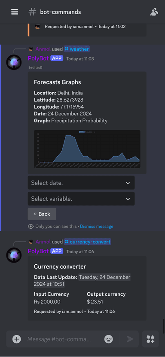Open the emoji picker face icon
The height and width of the screenshot is (357, 165).
108,339
